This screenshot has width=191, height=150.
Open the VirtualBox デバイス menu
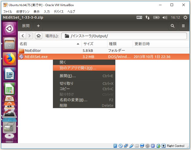[x=59, y=12]
